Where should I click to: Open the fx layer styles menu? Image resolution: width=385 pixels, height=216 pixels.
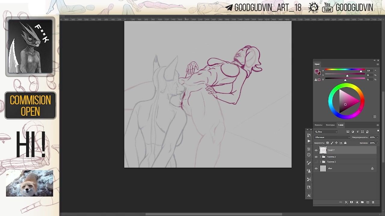tap(346, 202)
